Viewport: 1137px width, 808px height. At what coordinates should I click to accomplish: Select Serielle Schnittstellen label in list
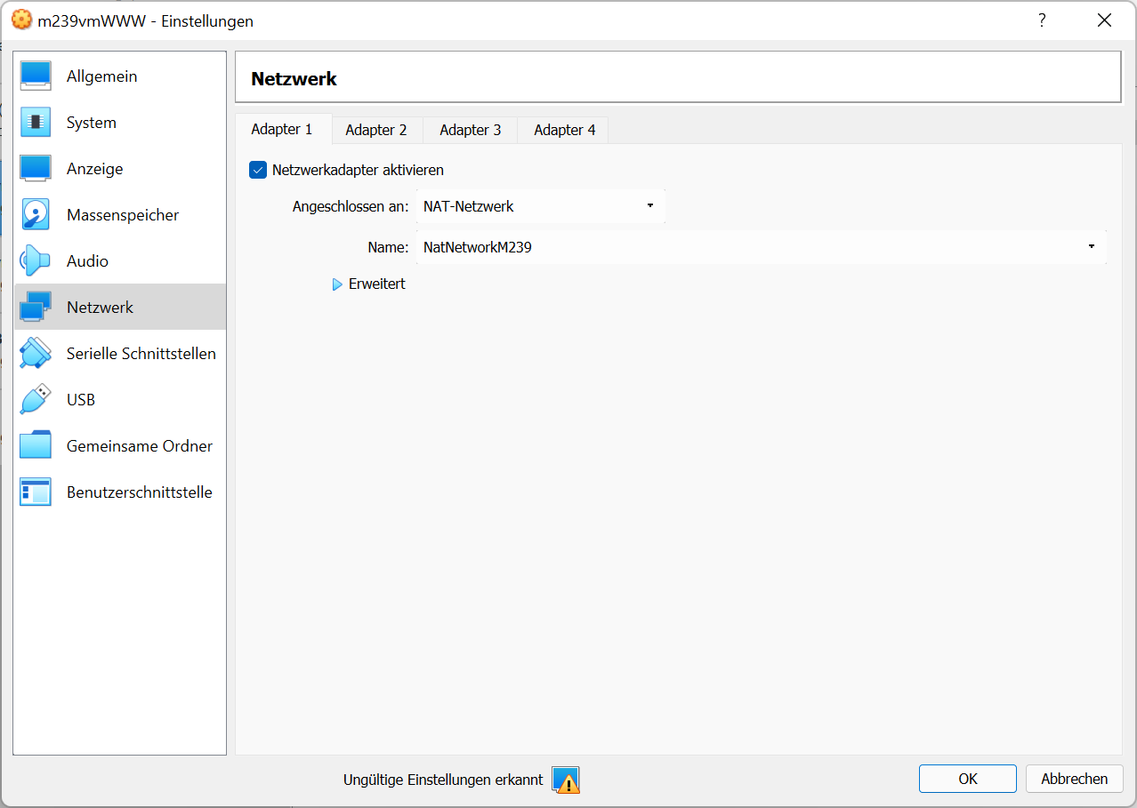[x=141, y=354]
